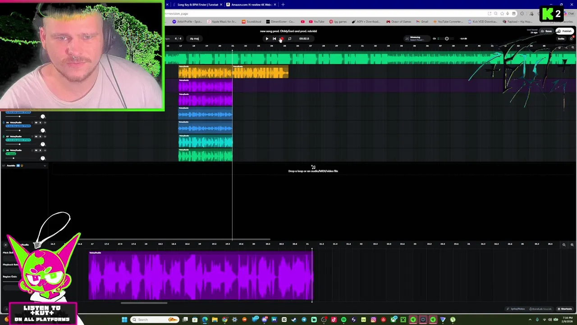Open the Shortcuts panel
The width and height of the screenshot is (577, 325).
tap(565, 309)
